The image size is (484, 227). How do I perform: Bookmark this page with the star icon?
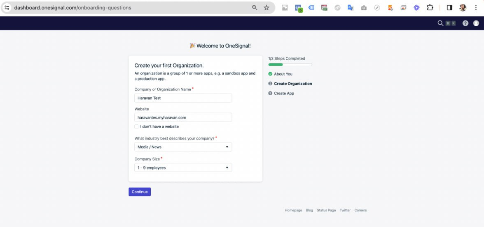[267, 8]
